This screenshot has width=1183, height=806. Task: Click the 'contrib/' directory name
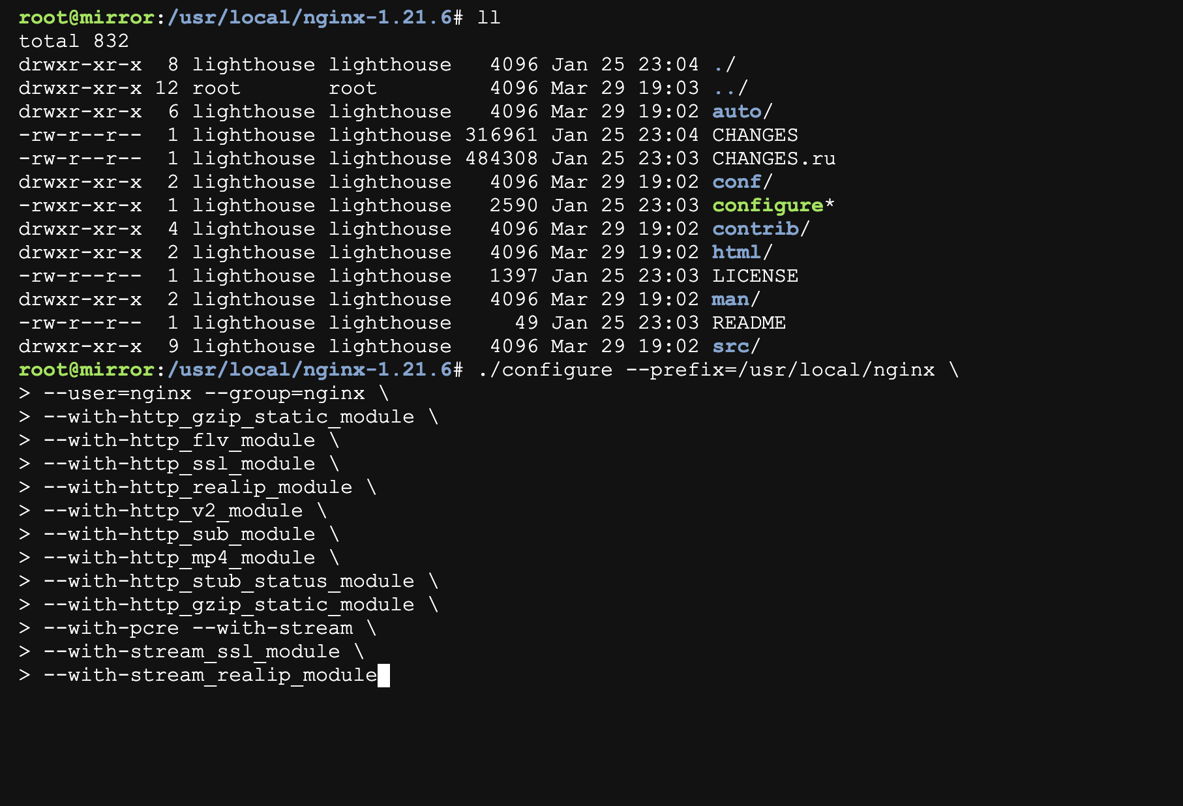click(x=761, y=229)
